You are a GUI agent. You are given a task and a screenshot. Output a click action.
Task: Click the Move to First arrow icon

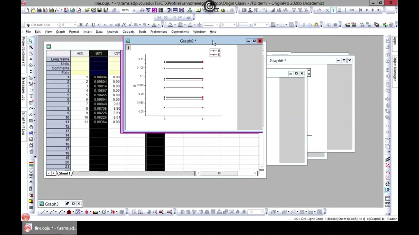360,10
